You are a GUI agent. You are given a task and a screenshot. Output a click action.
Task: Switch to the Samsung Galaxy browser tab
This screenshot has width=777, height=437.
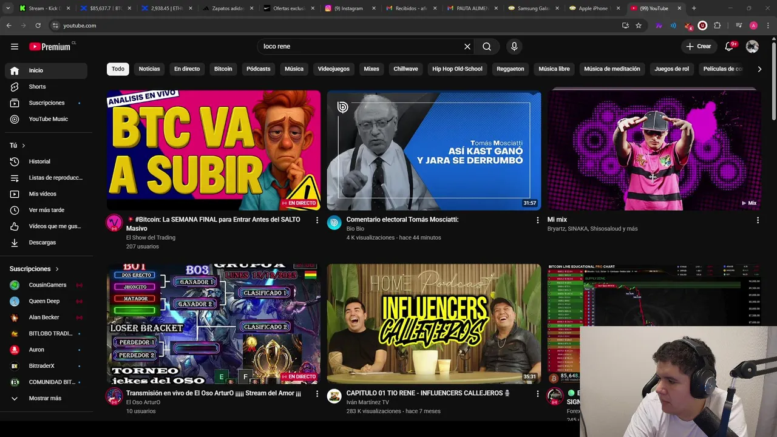point(532,8)
